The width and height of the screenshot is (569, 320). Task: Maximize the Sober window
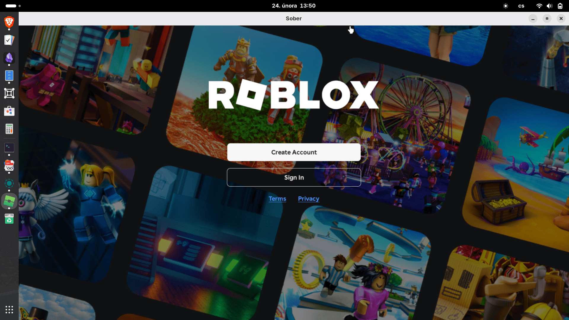coord(547,18)
